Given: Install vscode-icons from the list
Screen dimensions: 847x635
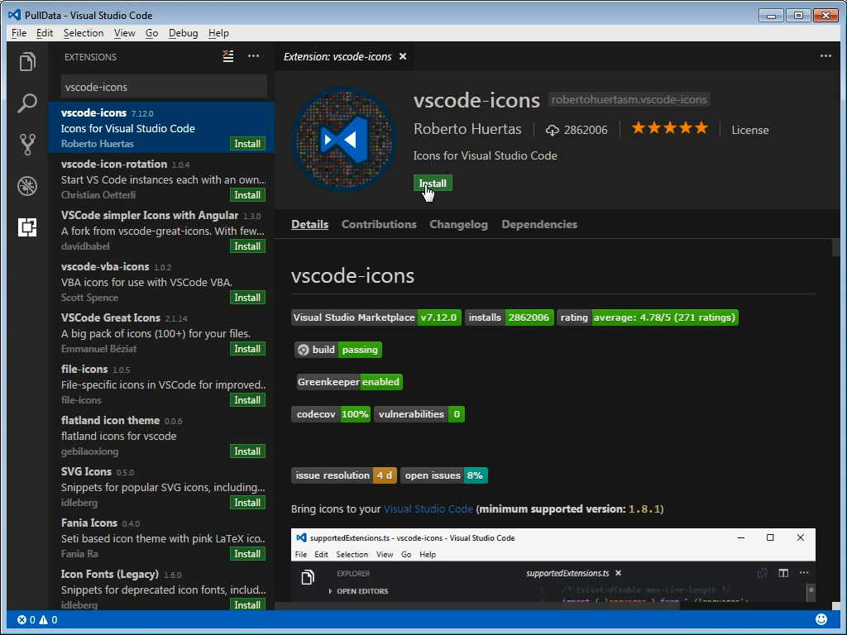Looking at the screenshot, I should point(247,144).
